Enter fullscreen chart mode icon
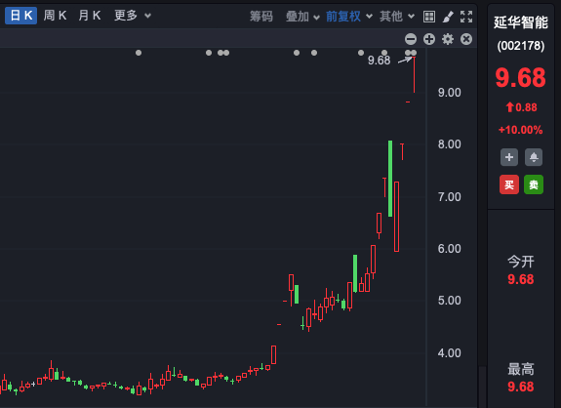Screen dimensions: 561x408 (x=466, y=17)
